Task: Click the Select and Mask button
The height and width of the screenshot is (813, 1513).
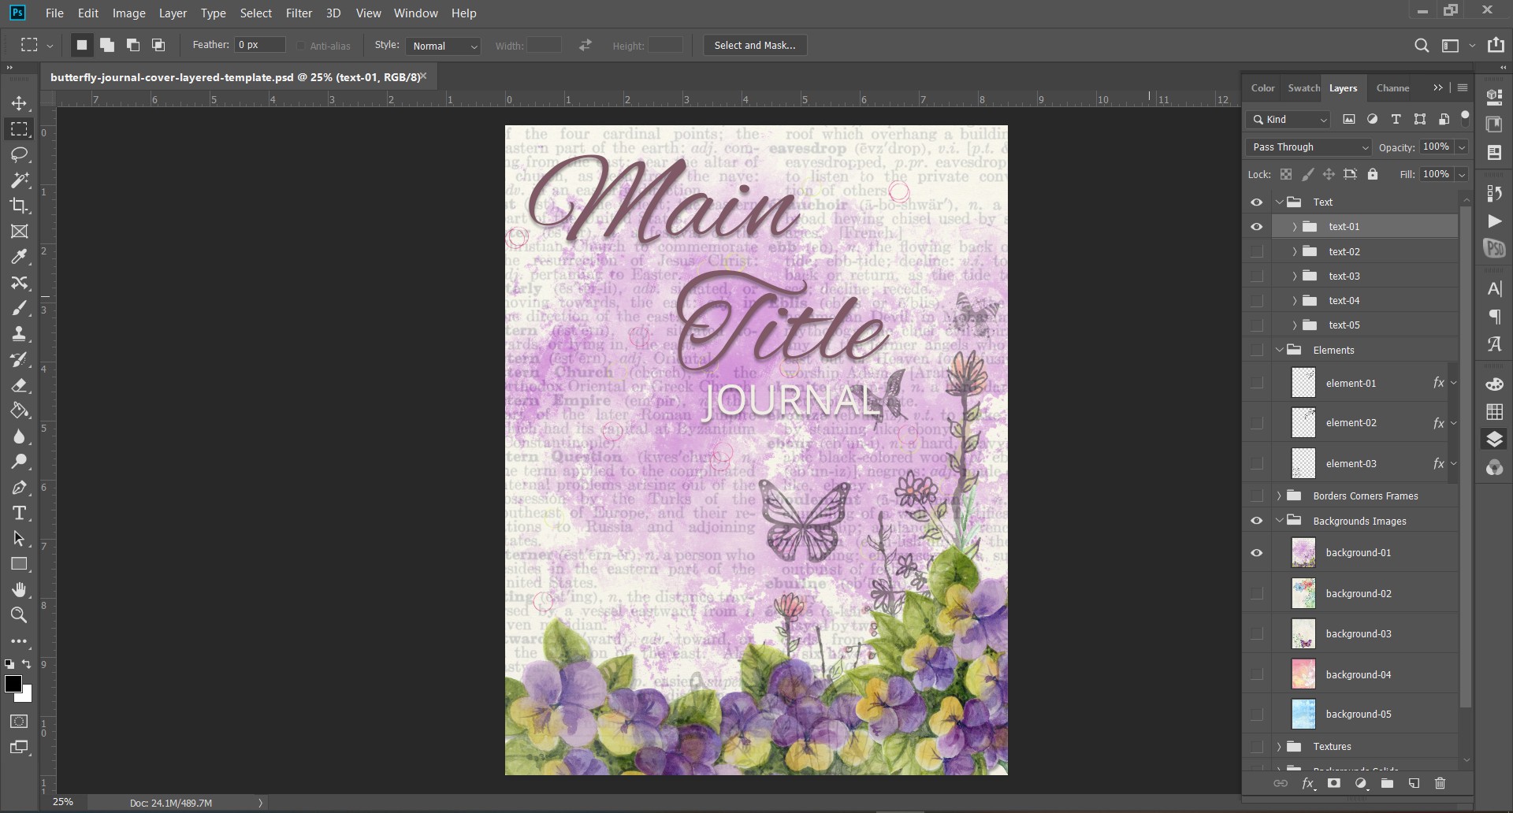Action: pos(755,46)
